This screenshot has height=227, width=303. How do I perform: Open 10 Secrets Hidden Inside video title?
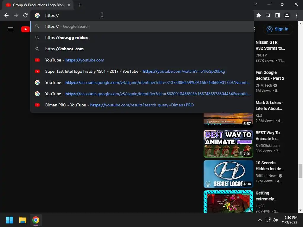pos(270,166)
